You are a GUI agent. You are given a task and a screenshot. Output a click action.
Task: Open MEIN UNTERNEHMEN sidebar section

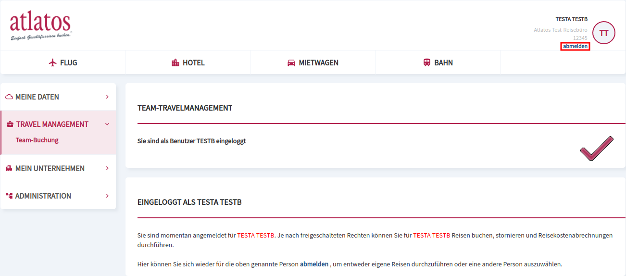click(x=58, y=168)
